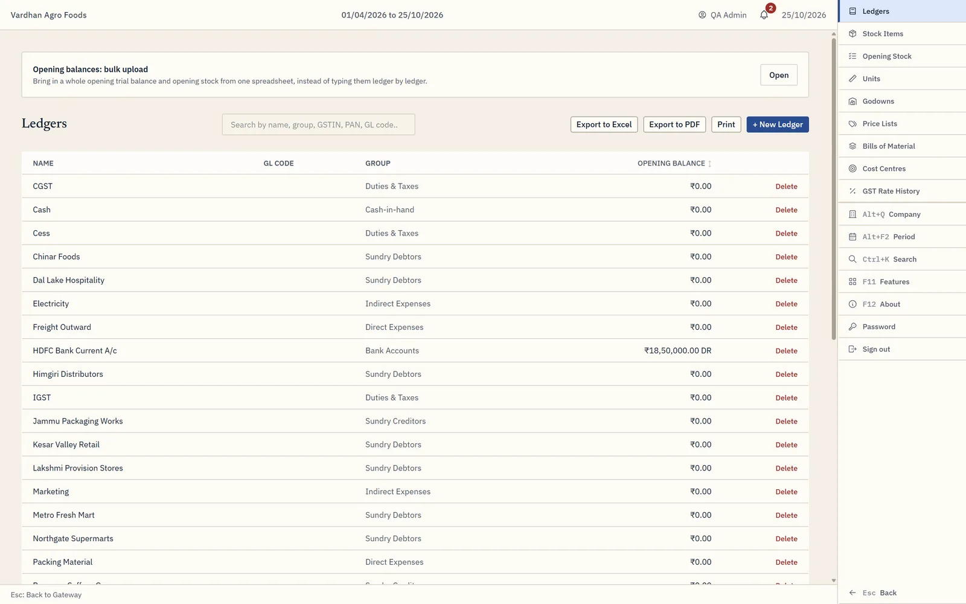The width and height of the screenshot is (966, 604).
Task: Click Export to Excel button
Action: pyautogui.click(x=604, y=124)
